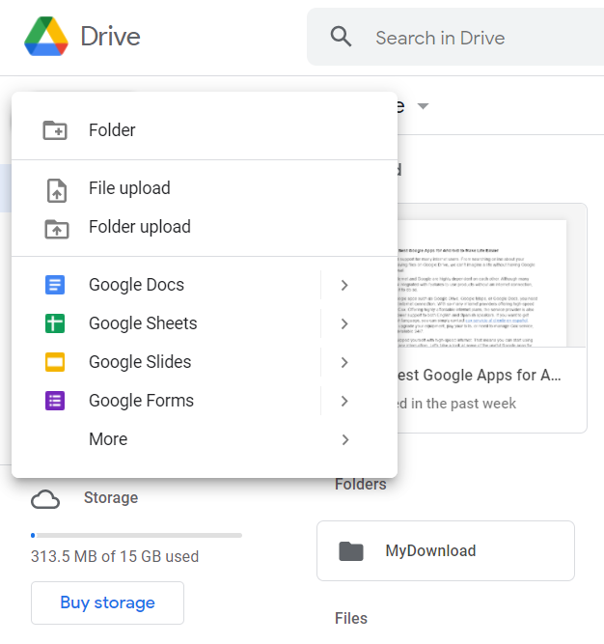Click the new Folder icon
The height and width of the screenshot is (644, 604).
pyautogui.click(x=55, y=130)
